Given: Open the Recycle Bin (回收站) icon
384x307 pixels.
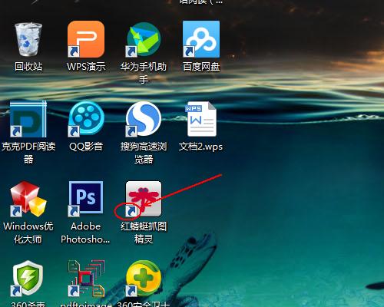Looking at the screenshot, I should [28, 39].
